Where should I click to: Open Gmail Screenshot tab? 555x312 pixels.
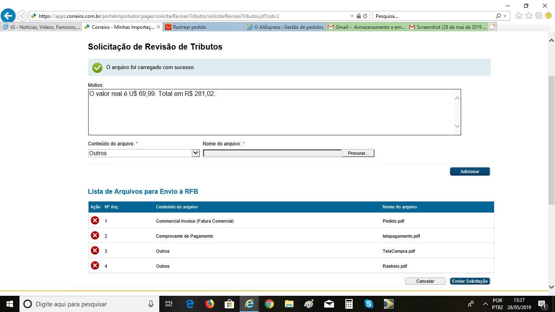(x=447, y=27)
